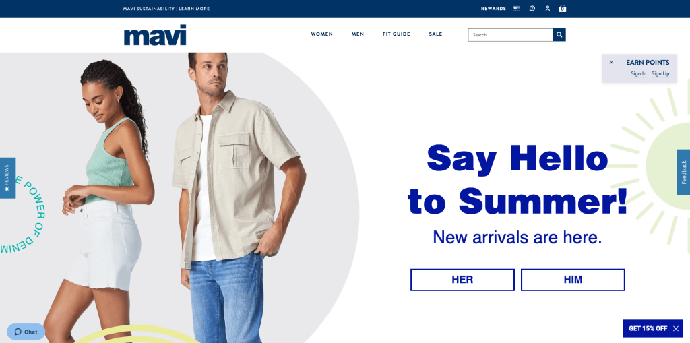Click the HIM button
The width and height of the screenshot is (690, 343).
tap(573, 280)
